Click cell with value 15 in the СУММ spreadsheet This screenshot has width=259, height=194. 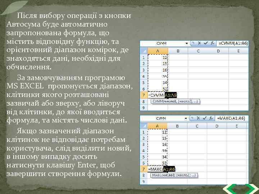tap(158, 64)
